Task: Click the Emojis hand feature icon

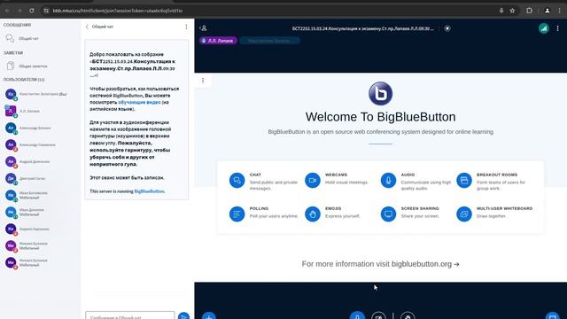Action: click(x=313, y=214)
